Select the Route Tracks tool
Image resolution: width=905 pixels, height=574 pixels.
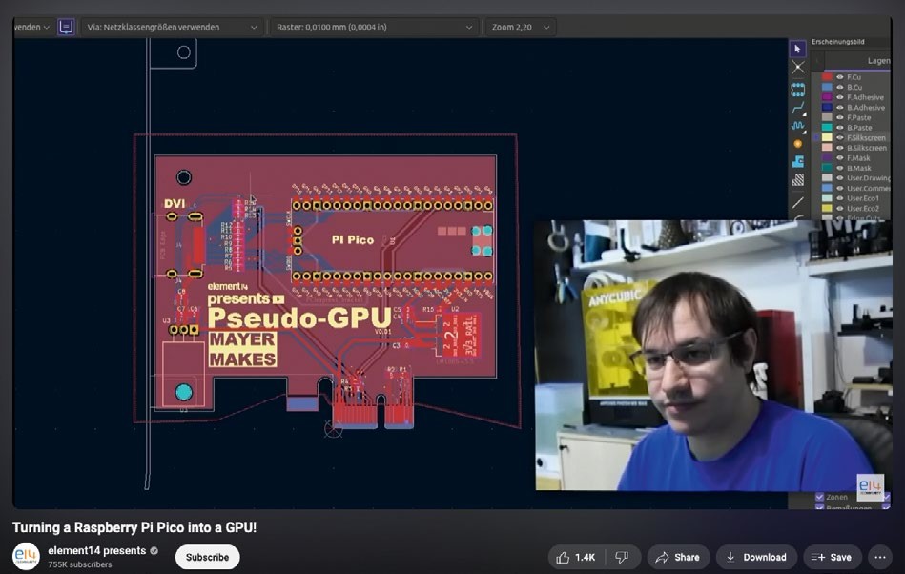point(797,108)
